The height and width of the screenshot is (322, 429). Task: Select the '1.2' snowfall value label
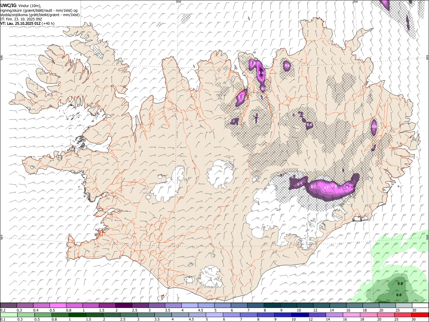pos(253,63)
